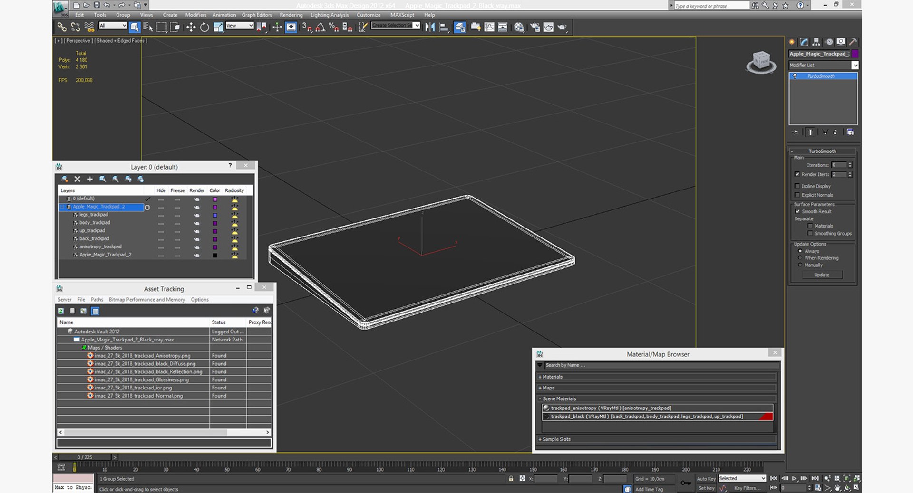The width and height of the screenshot is (913, 493).
Task: Toggle the Angle Snap icon
Action: [321, 27]
